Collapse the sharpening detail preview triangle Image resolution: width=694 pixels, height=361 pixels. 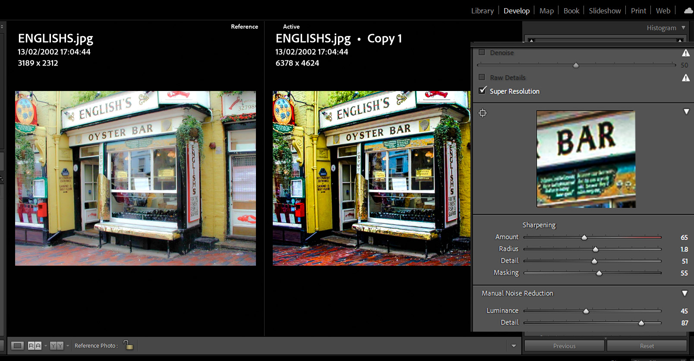point(686,112)
